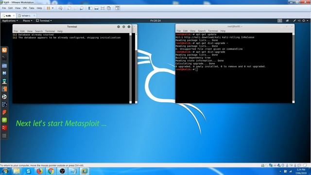
Task: Open Skype from Windows taskbar
Action: (x=28, y=171)
